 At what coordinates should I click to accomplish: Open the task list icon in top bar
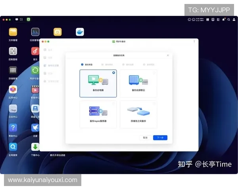[218, 19]
